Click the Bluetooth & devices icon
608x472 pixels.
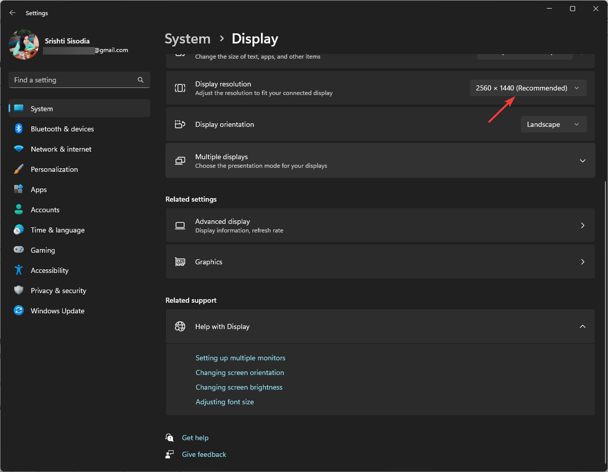pos(19,129)
